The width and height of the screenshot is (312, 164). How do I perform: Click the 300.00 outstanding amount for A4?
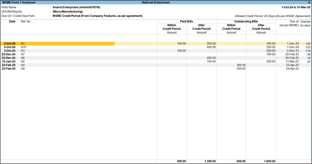(x=241, y=65)
